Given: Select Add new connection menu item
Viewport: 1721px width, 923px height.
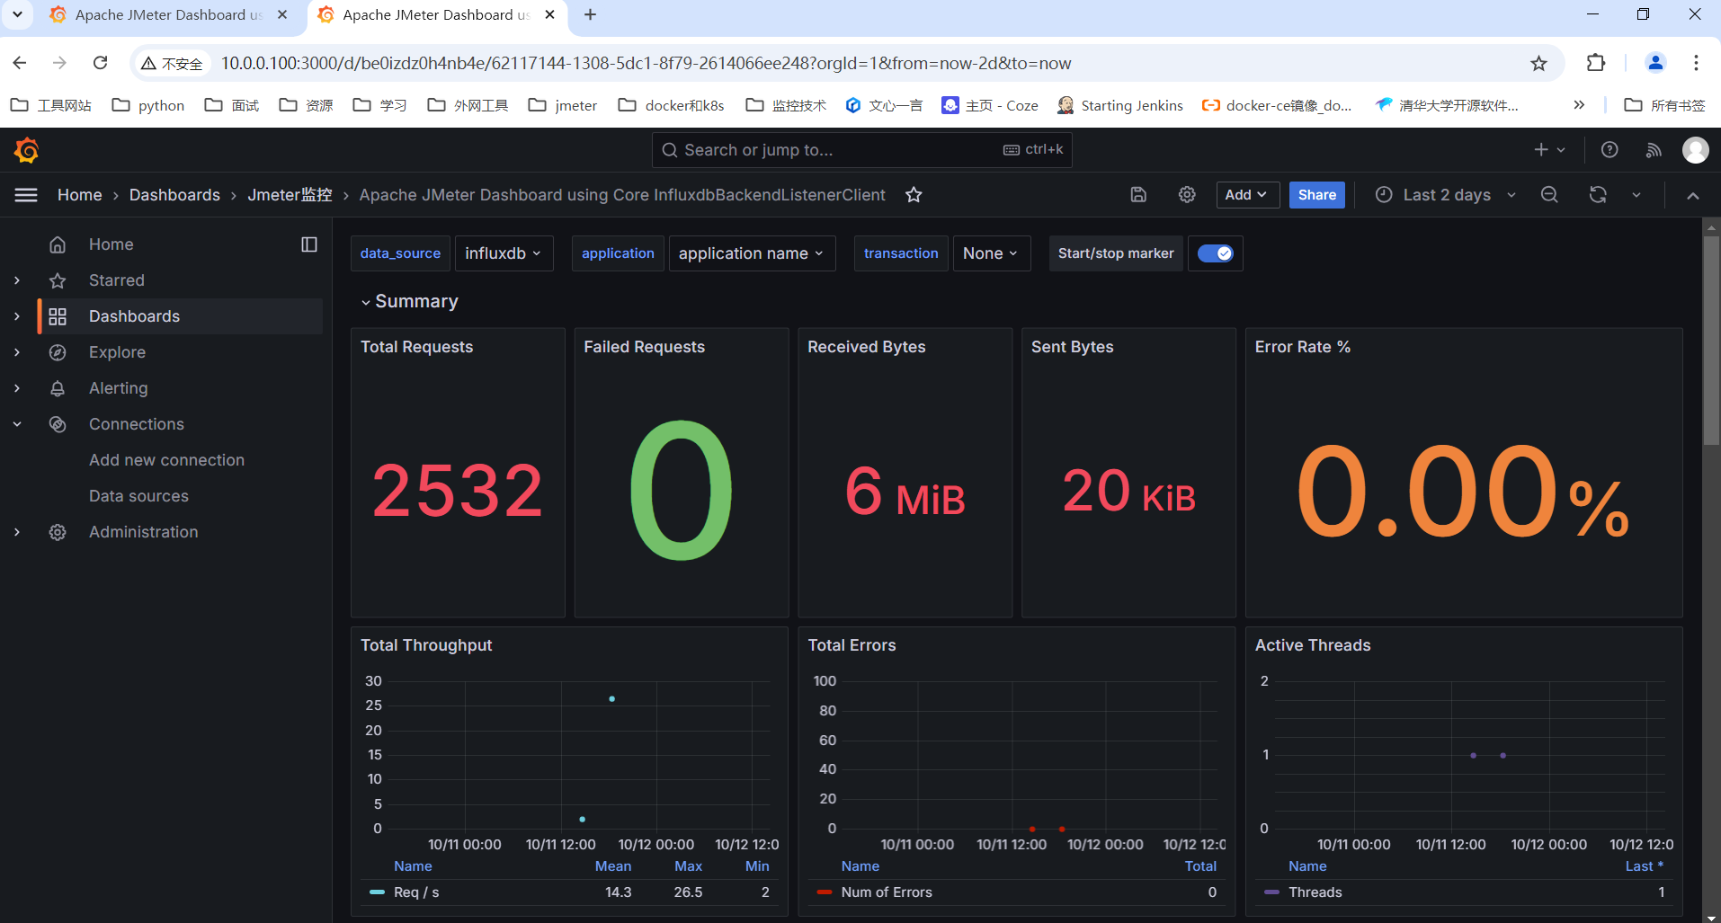Looking at the screenshot, I should pos(166,460).
